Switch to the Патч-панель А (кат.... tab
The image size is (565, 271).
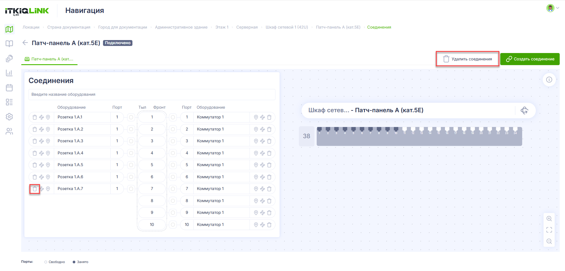pos(49,59)
